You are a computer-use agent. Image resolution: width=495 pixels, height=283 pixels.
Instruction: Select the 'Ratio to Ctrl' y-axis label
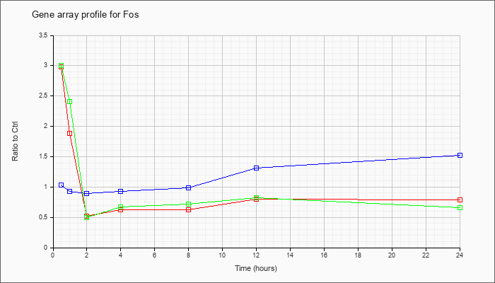pos(15,141)
